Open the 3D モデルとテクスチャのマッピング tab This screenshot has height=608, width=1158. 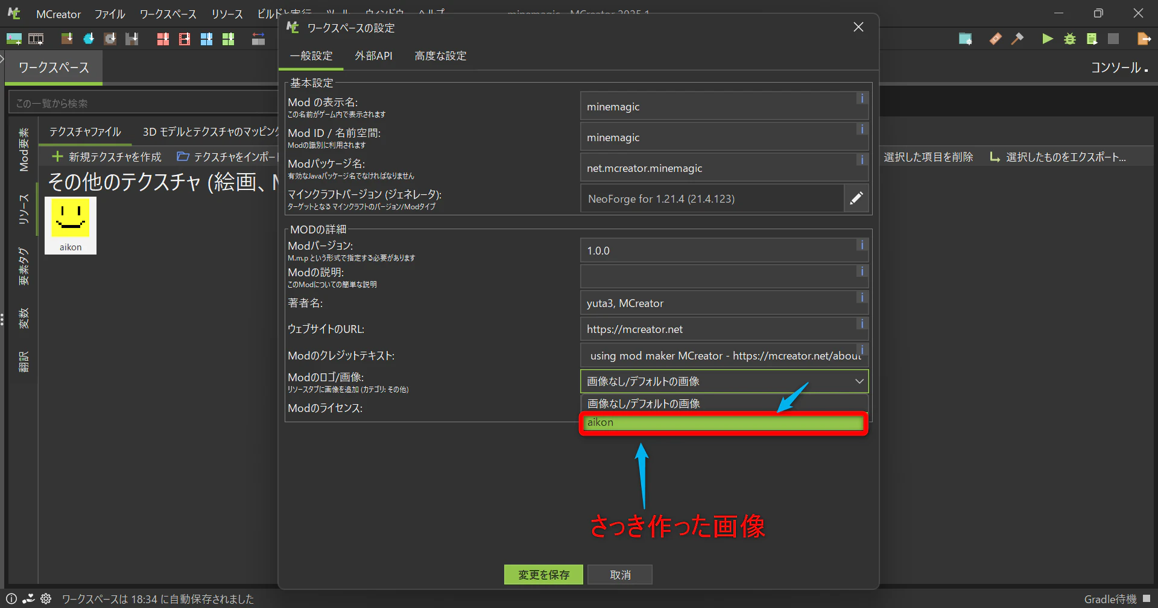tap(209, 132)
